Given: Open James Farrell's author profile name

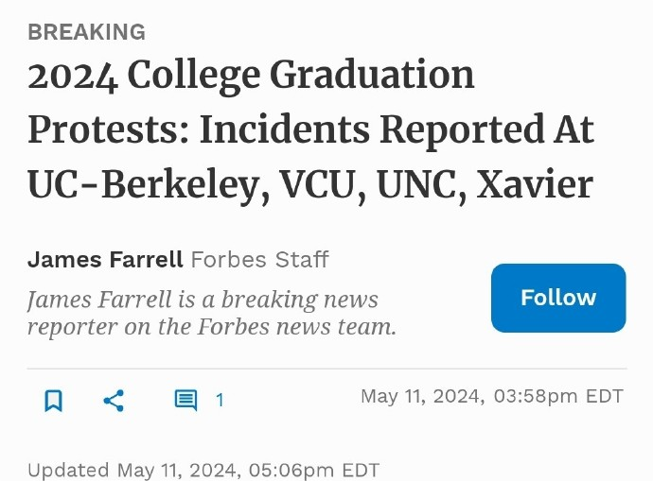Looking at the screenshot, I should coord(105,260).
